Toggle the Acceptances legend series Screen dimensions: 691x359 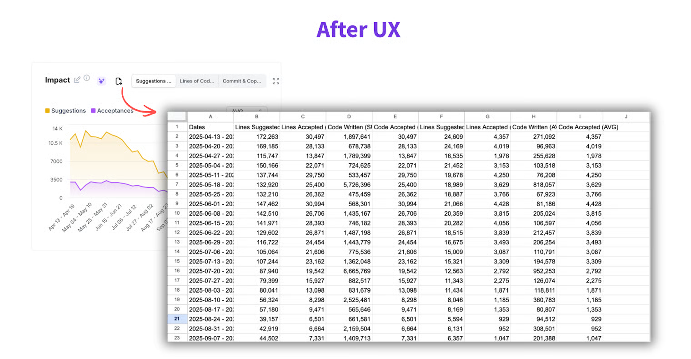click(115, 111)
